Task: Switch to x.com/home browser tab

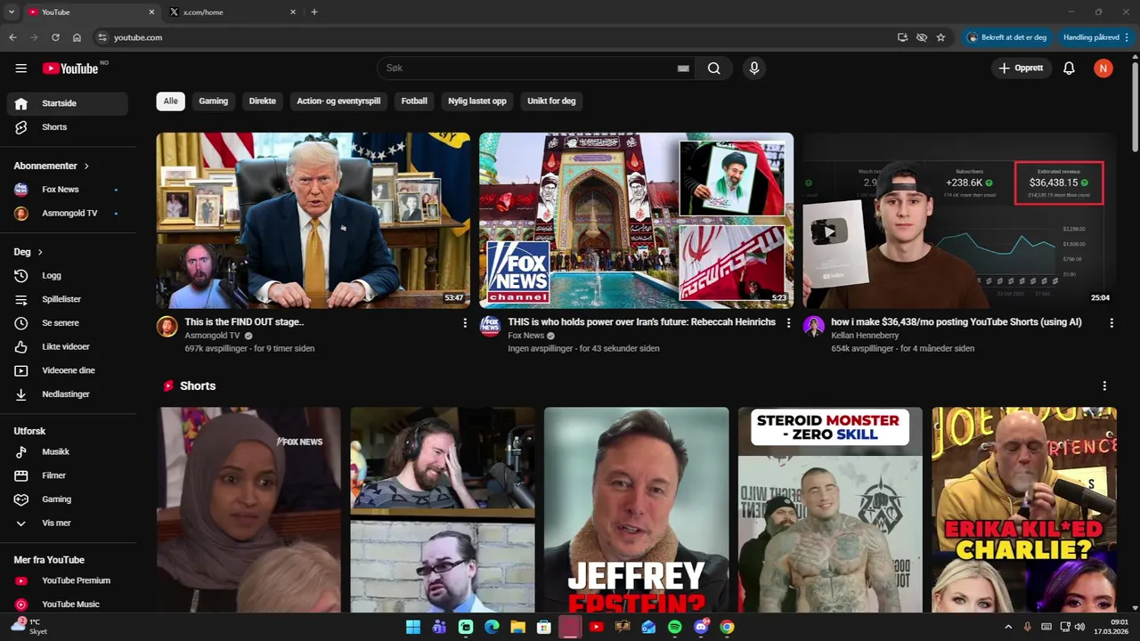Action: (232, 12)
